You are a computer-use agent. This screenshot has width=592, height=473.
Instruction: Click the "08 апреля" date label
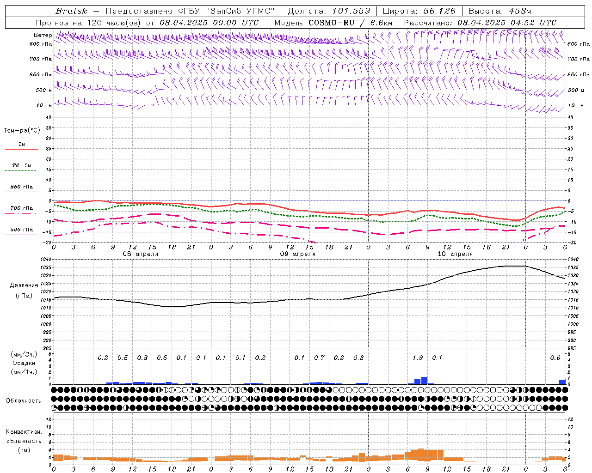(x=141, y=254)
